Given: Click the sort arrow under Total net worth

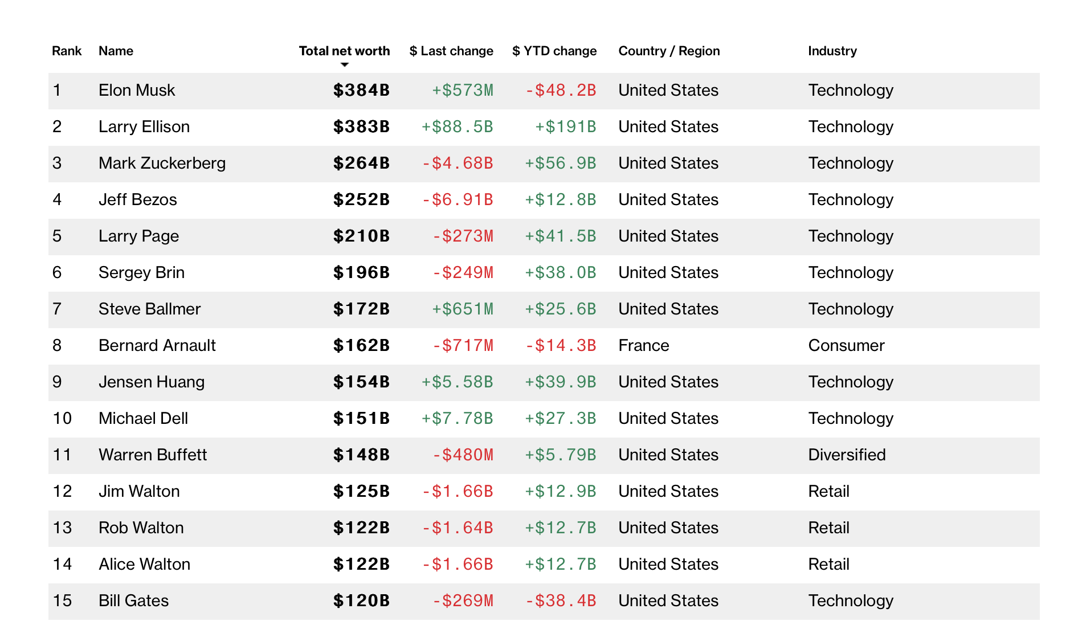Looking at the screenshot, I should (x=344, y=65).
